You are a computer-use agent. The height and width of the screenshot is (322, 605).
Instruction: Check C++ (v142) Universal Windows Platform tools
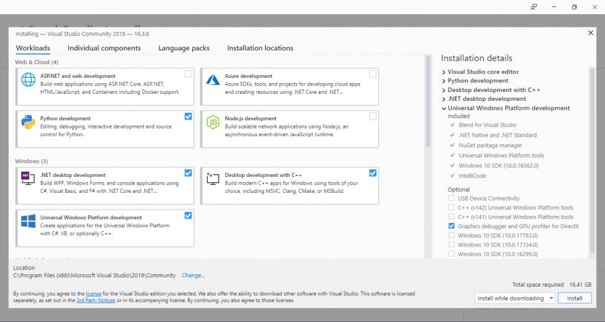[x=451, y=208]
